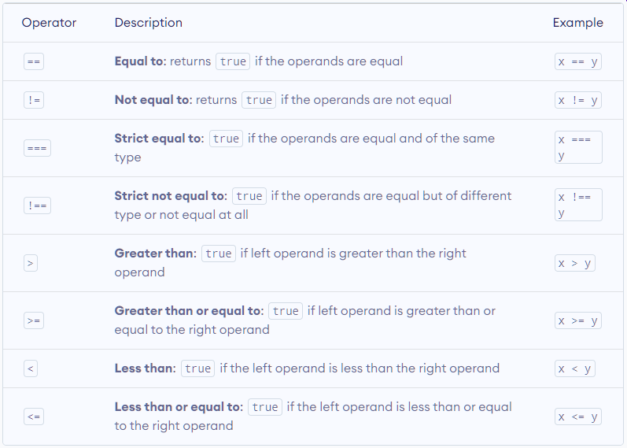Click the > operator code badge

(31, 263)
